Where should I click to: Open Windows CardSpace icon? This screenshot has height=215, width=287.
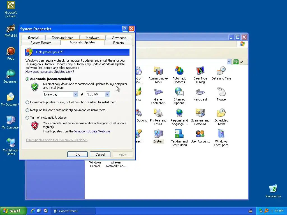pos(221,138)
